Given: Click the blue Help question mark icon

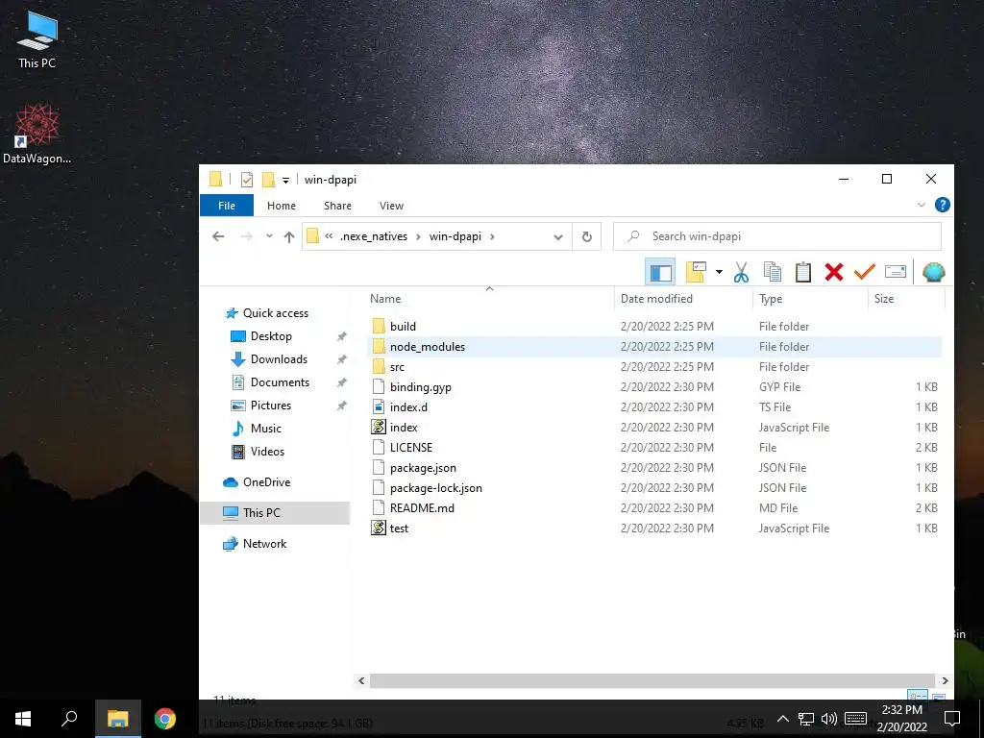Looking at the screenshot, I should point(942,206).
